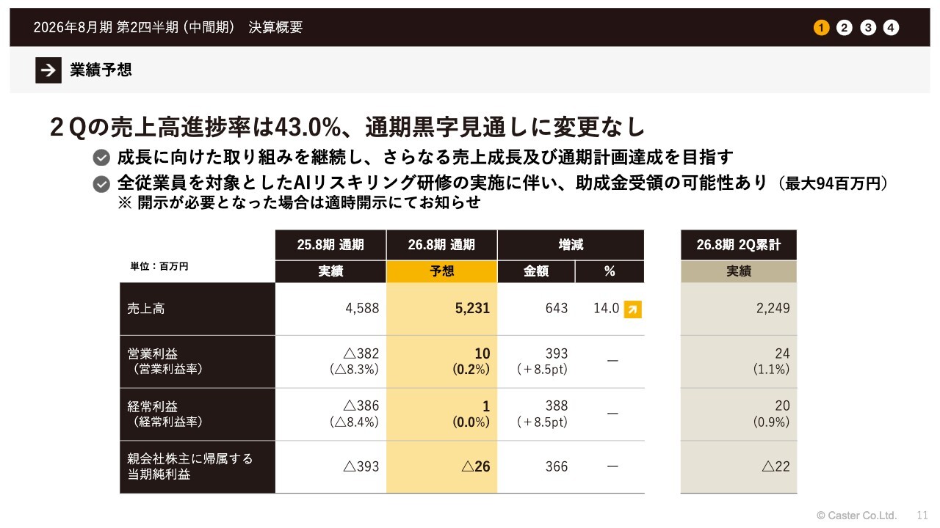Click the 5,231 forecast sales value
Image resolution: width=940 pixels, height=528 pixels.
(472, 309)
